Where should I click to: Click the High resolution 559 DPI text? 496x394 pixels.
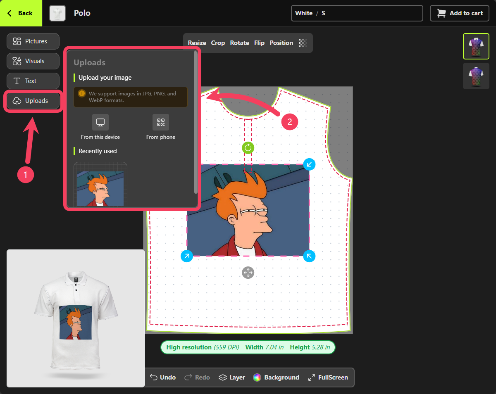[x=203, y=347]
